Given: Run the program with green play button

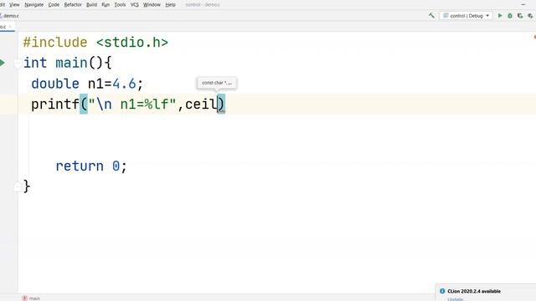Looking at the screenshot, I should click(x=500, y=16).
